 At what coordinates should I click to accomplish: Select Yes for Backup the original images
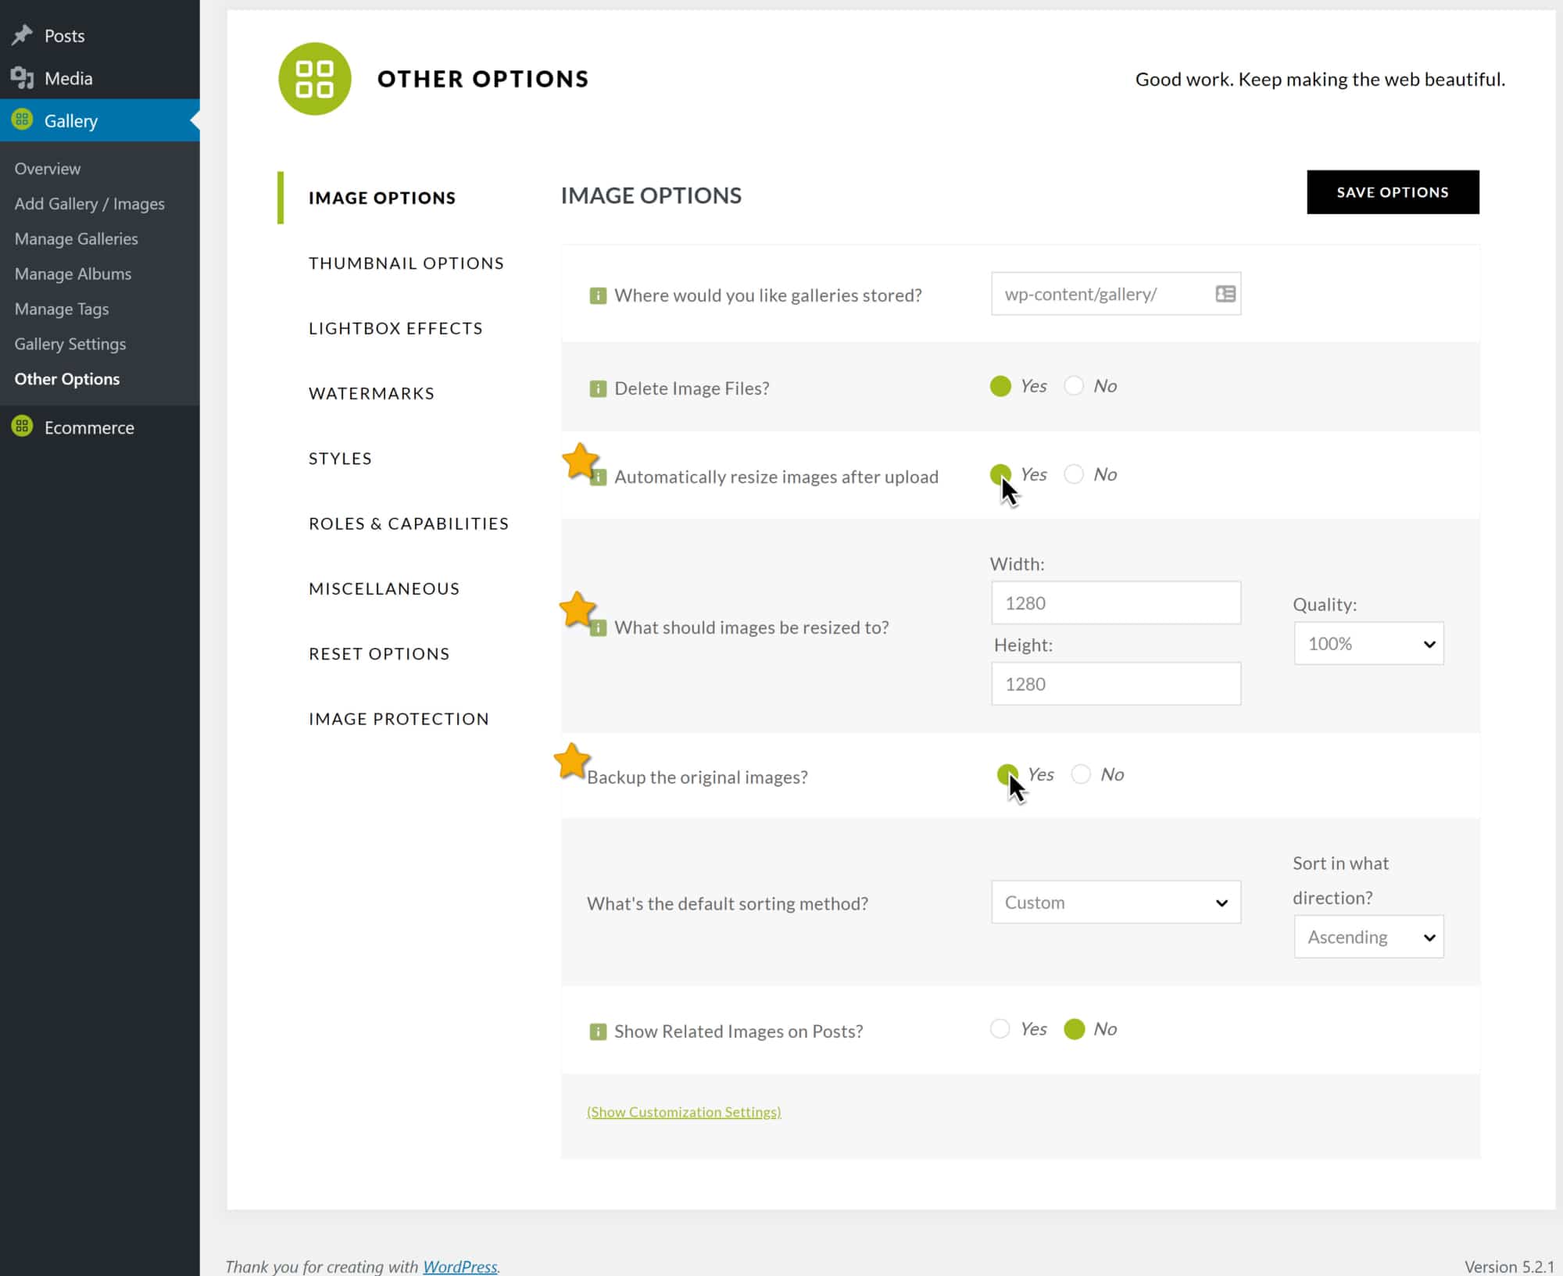1007,774
